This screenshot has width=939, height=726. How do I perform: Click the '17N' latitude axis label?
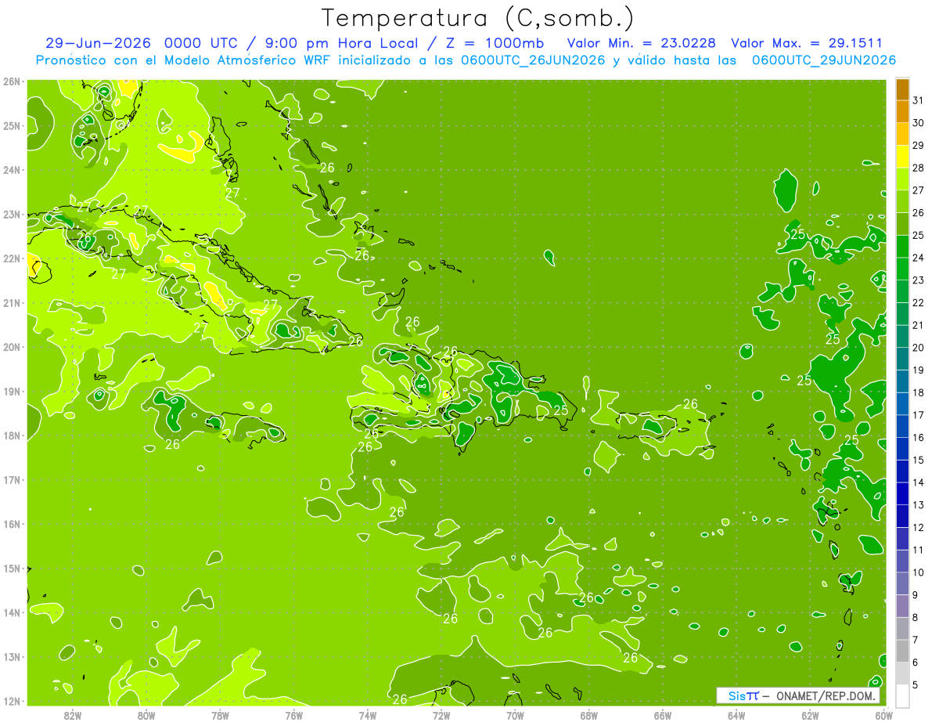pyautogui.click(x=11, y=479)
